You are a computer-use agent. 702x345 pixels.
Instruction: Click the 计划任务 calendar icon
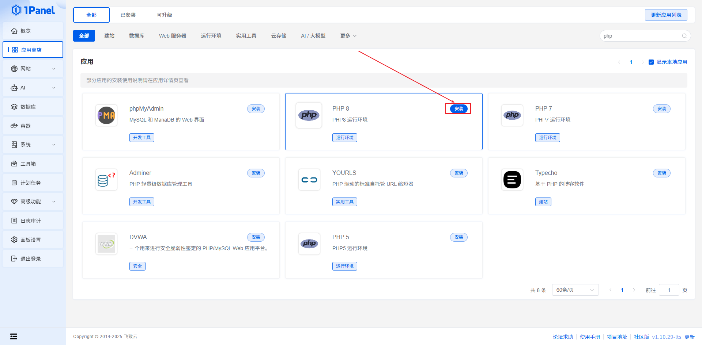tap(14, 183)
